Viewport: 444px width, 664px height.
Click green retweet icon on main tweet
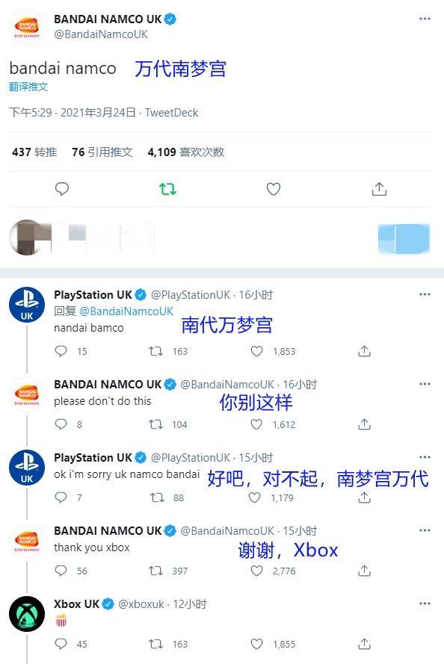click(167, 189)
